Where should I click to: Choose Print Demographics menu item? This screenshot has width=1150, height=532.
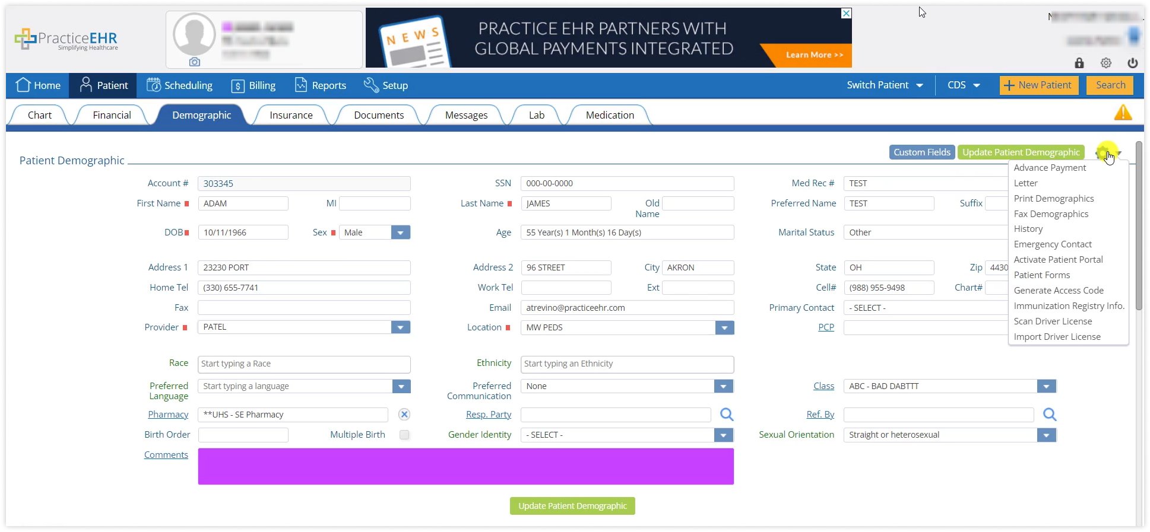tap(1053, 199)
